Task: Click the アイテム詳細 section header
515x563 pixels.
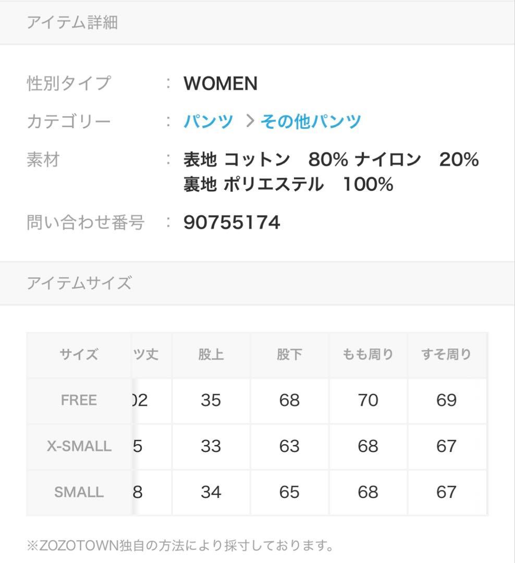Action: click(72, 22)
